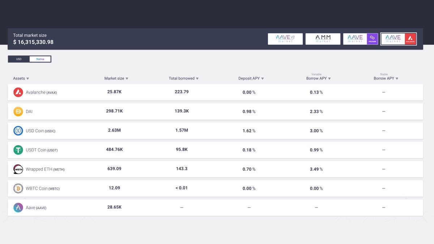The height and width of the screenshot is (244, 434).
Task: Select the AAVE V2 market tab
Action: (285, 39)
